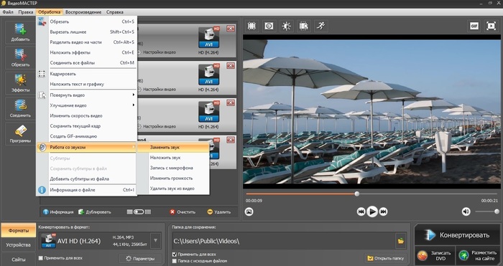Click the Конвертировать button

pos(457,235)
